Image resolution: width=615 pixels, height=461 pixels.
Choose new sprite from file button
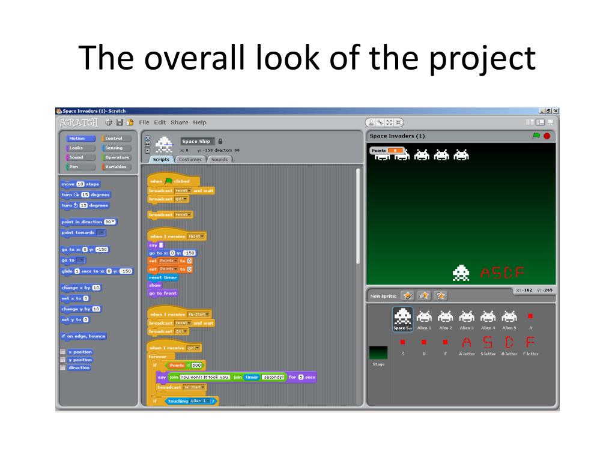424,295
